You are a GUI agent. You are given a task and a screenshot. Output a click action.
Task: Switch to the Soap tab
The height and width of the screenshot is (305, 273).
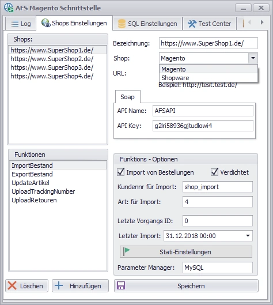click(x=127, y=97)
